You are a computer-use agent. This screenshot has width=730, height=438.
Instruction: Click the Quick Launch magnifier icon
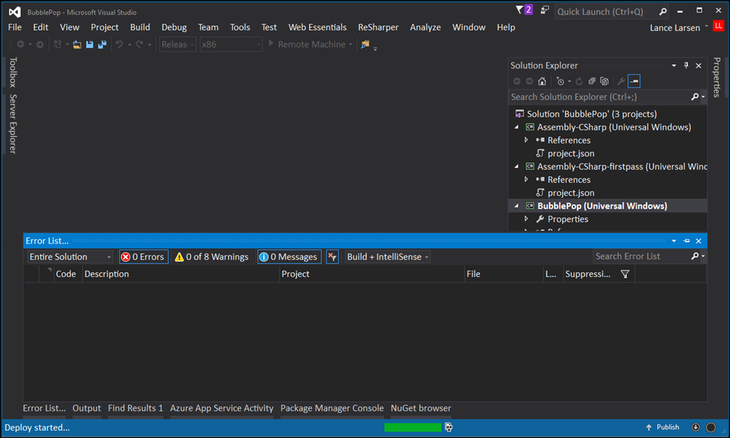tap(663, 11)
